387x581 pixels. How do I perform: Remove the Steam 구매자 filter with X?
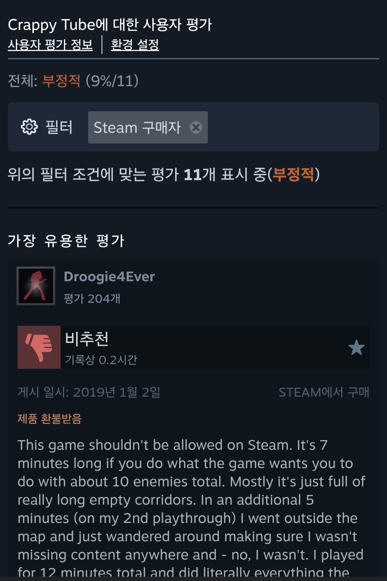[x=196, y=127]
